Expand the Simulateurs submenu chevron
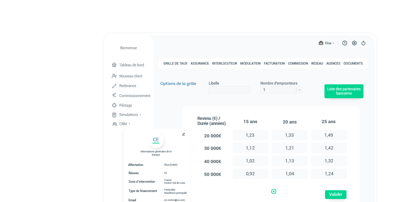Viewport: 420px width, 202px height. [141, 115]
